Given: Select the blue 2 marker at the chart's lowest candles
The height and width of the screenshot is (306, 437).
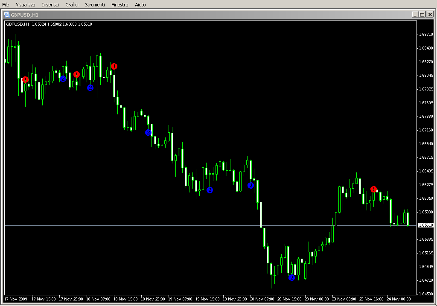Looking at the screenshot, I should pyautogui.click(x=291, y=277).
